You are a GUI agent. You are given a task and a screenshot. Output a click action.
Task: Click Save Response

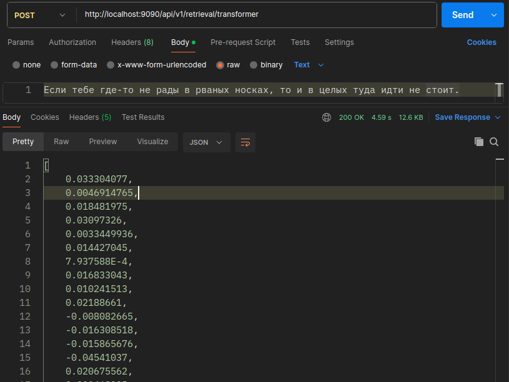point(462,117)
